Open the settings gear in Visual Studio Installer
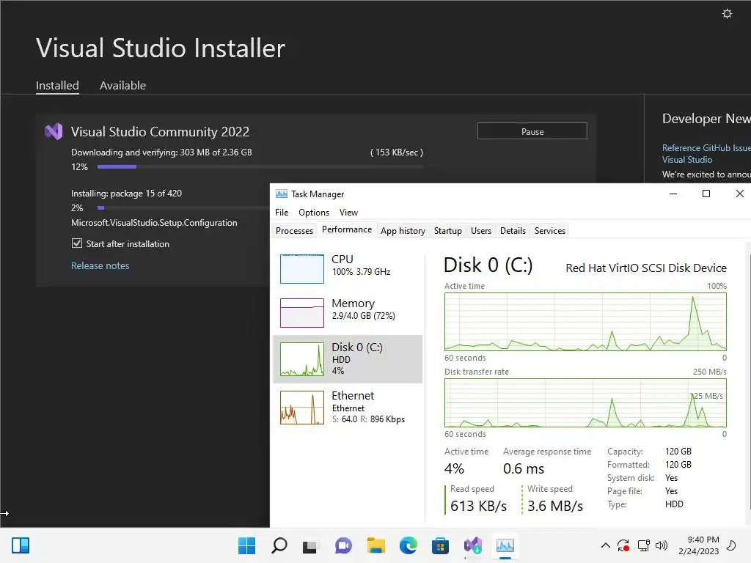Screen dimensions: 751x563 pyautogui.click(x=727, y=13)
